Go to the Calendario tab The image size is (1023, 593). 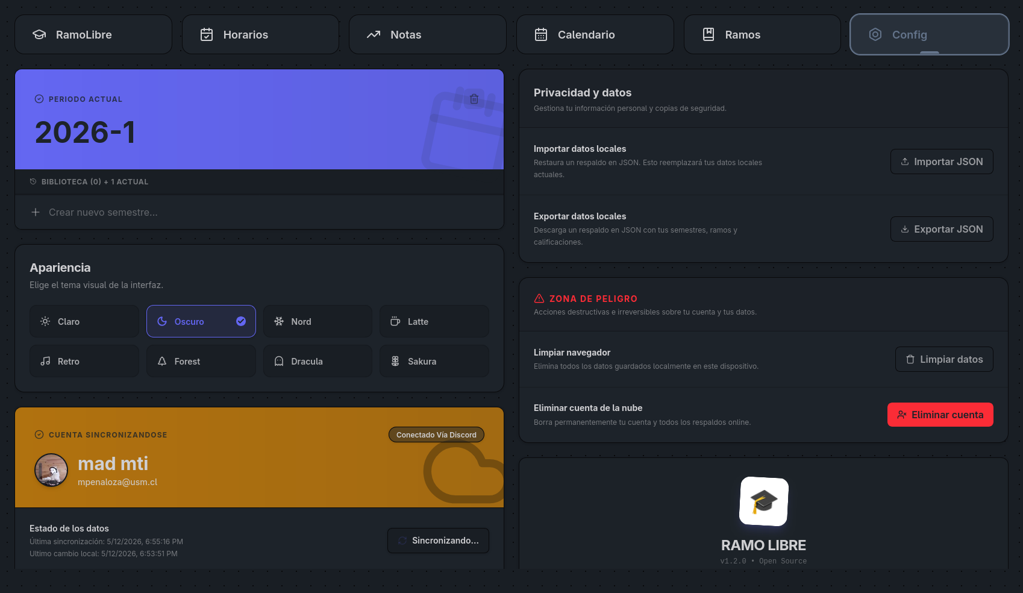tap(595, 34)
